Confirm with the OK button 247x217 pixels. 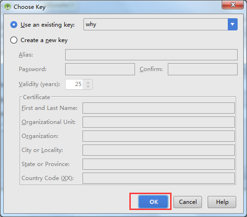(153, 202)
